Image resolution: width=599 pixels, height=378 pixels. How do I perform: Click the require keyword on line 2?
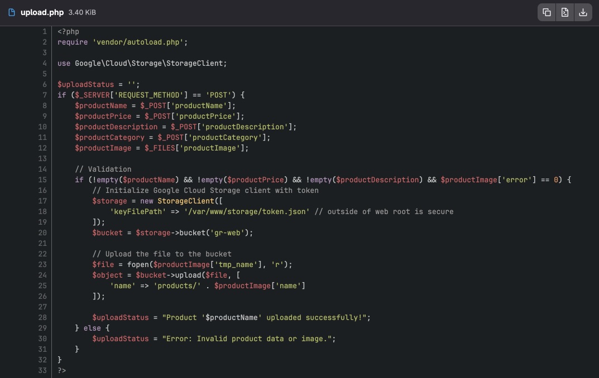(73, 42)
